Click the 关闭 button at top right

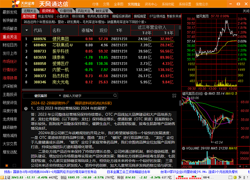click(x=246, y=11)
